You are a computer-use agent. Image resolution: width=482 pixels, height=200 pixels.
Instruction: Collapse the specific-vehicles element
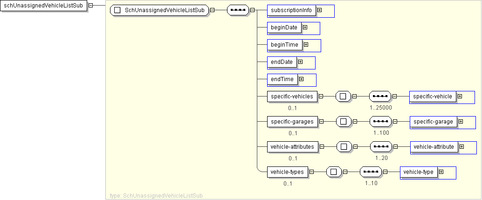tap(322, 97)
